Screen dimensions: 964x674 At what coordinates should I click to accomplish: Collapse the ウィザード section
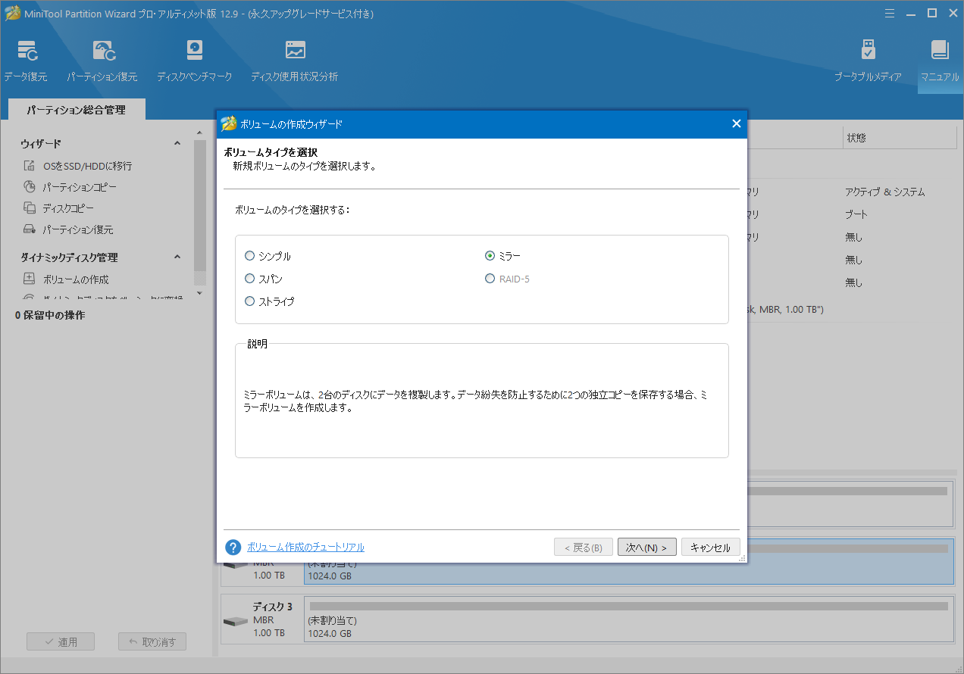click(177, 144)
